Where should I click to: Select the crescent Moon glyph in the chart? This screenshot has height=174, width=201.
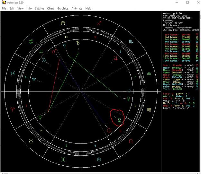[44, 60]
